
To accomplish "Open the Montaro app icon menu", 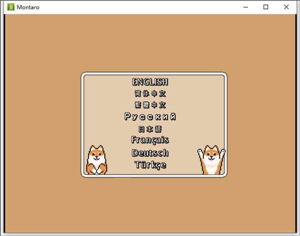I will [11, 7].
